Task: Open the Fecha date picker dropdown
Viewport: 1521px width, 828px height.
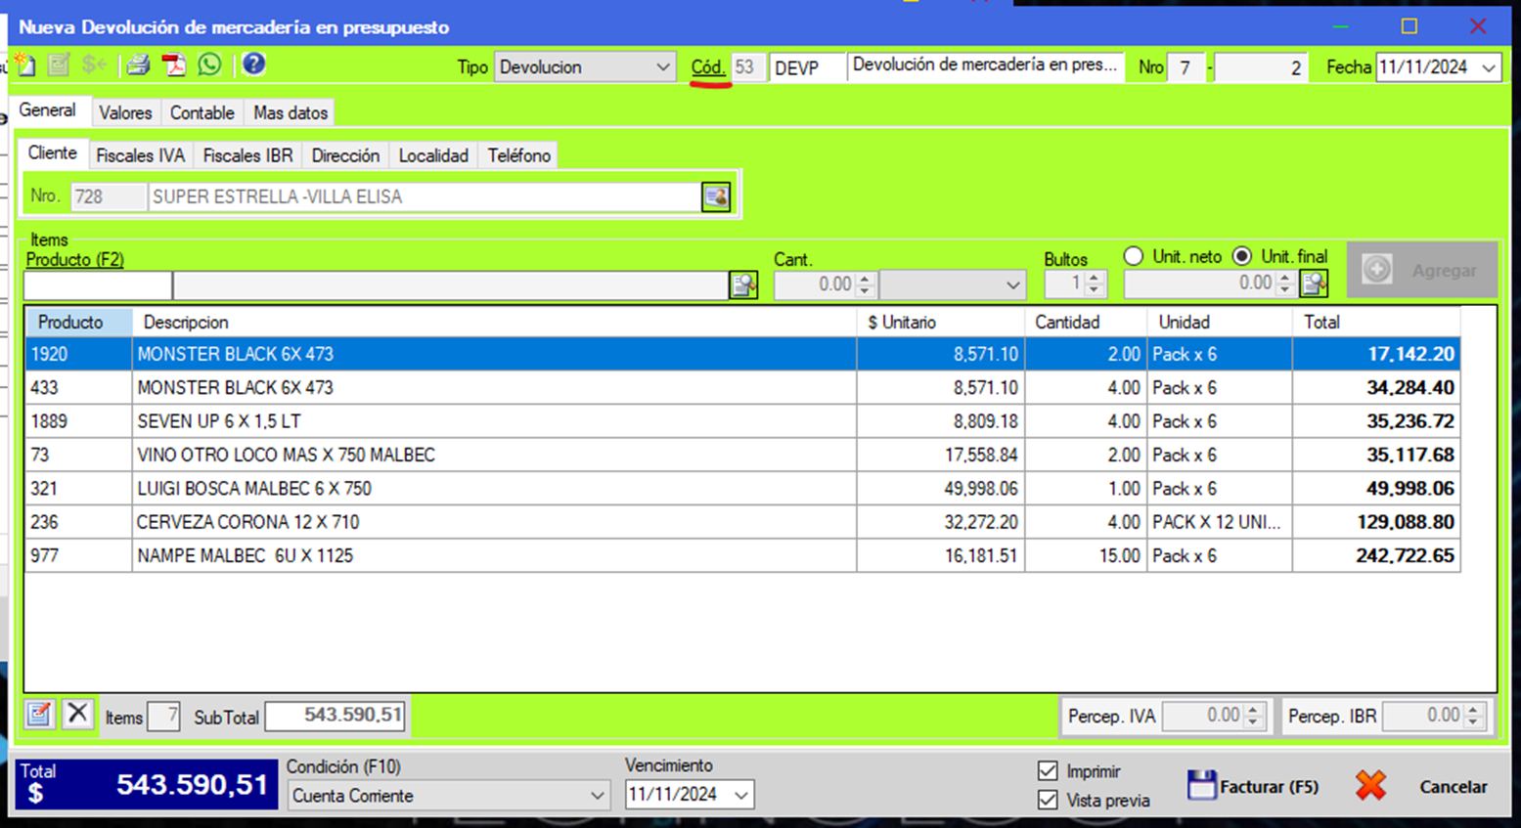Action: (1489, 67)
